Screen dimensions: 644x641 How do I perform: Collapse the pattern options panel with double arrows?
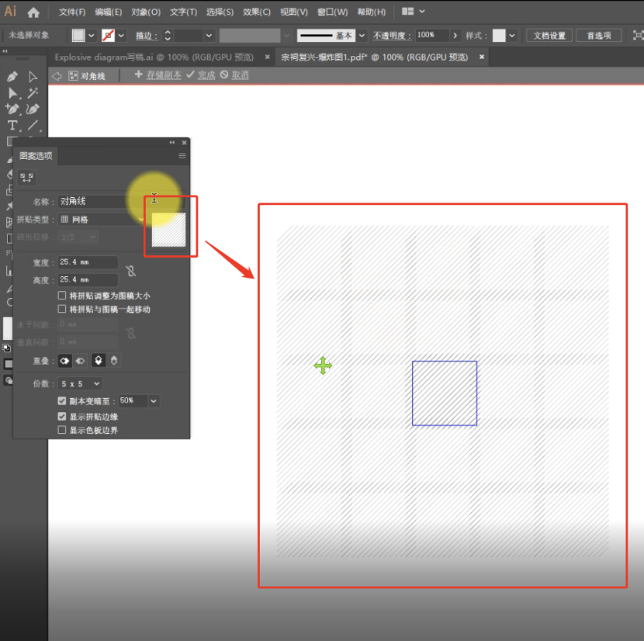tap(172, 143)
